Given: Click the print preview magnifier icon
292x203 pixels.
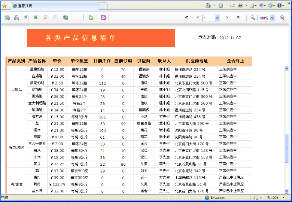Looking at the screenshot, I should point(7,18).
